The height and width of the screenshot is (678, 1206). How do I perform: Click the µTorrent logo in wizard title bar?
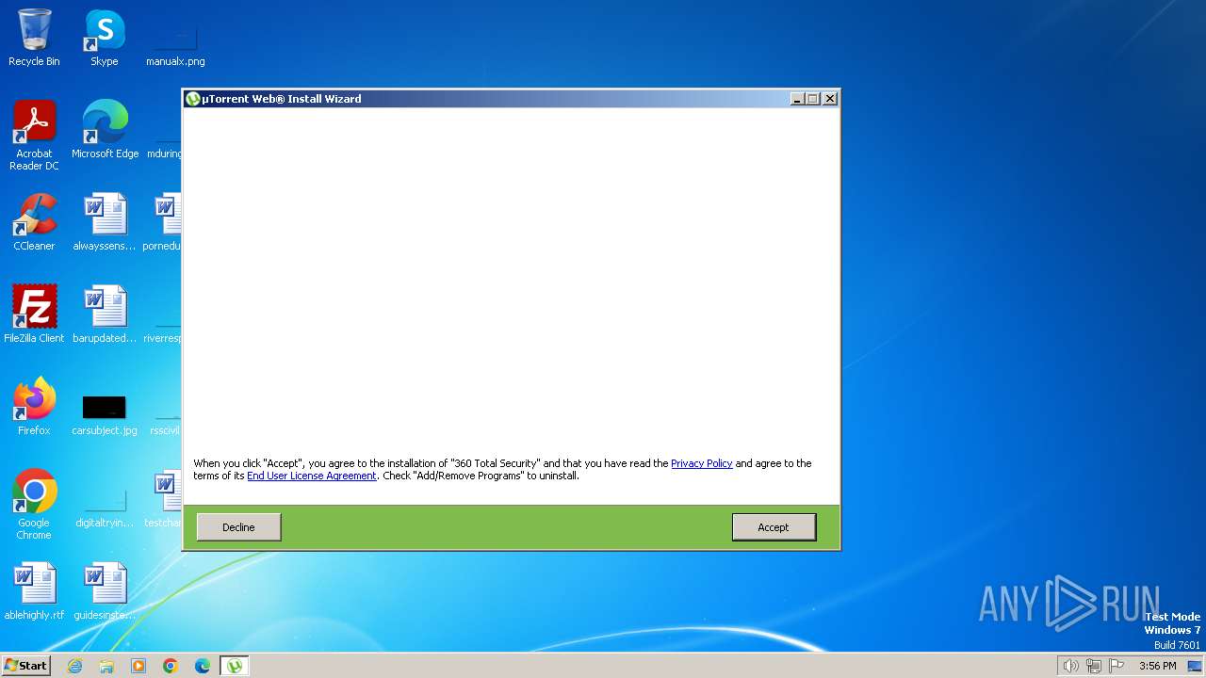coord(193,99)
